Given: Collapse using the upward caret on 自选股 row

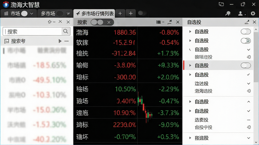Looking at the screenshot, I should tap(249, 102).
